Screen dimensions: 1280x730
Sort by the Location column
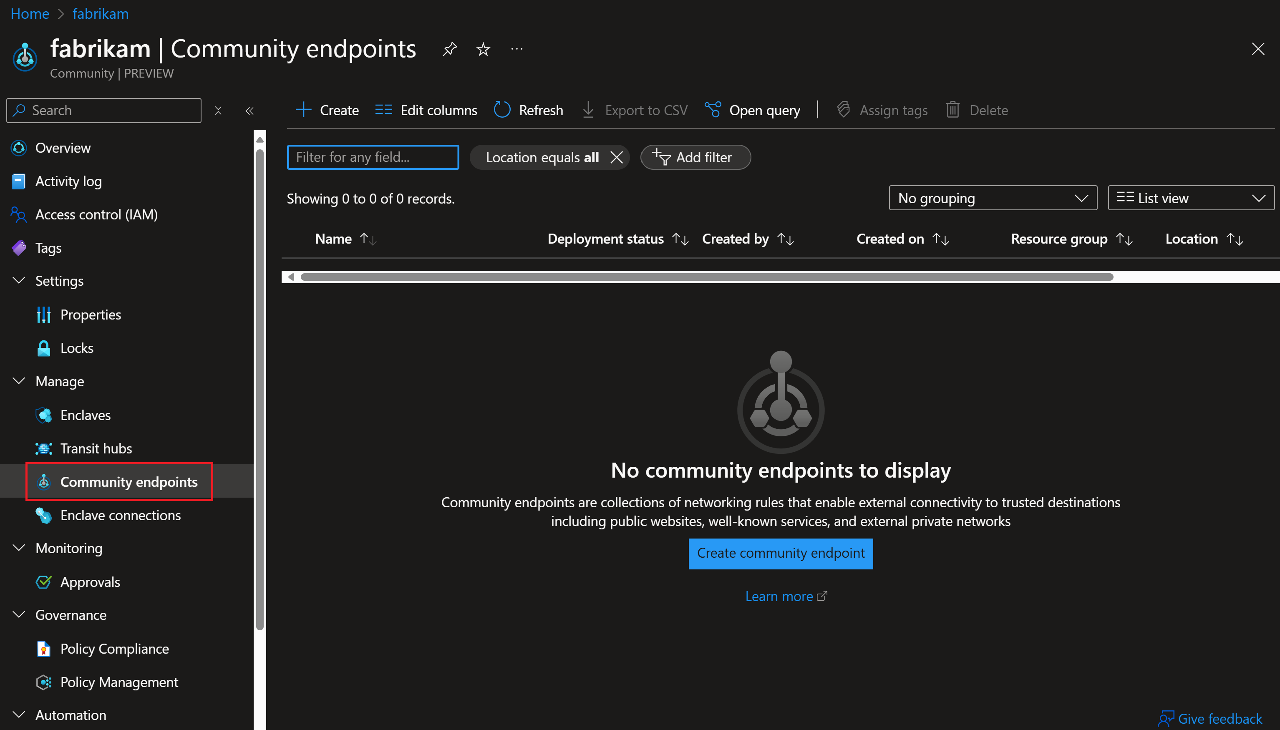point(1204,239)
